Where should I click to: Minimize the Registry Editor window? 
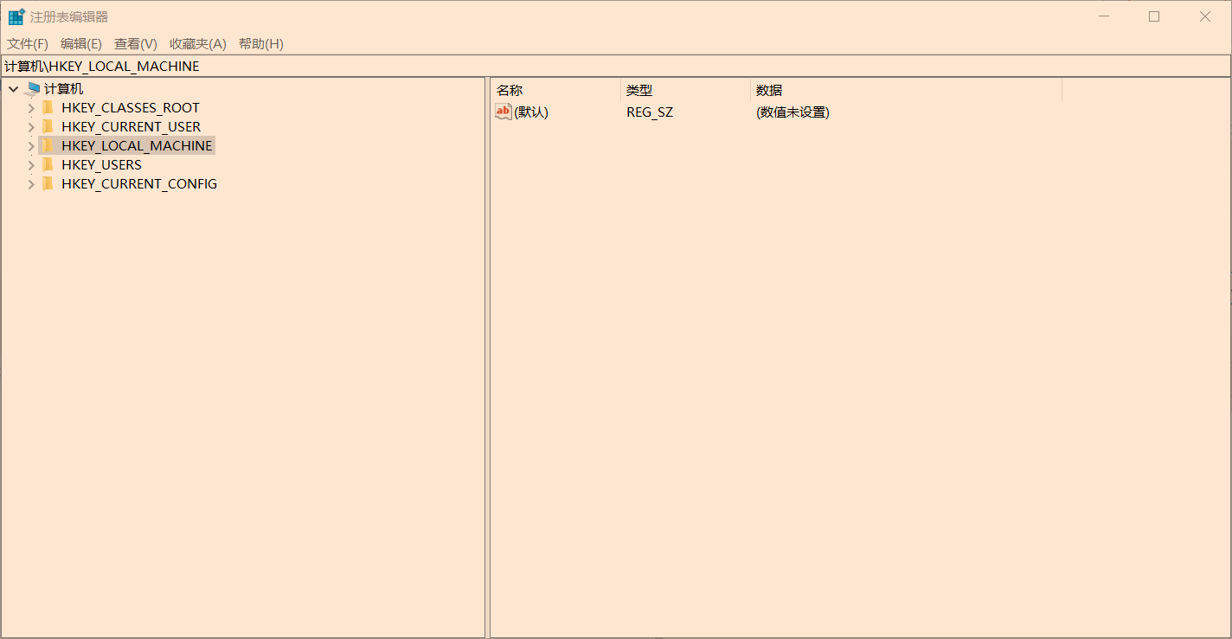point(1103,16)
